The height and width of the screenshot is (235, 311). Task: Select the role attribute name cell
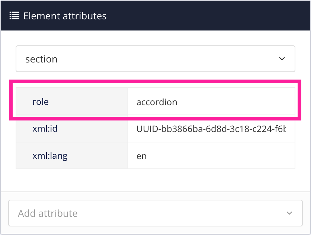tap(72, 102)
